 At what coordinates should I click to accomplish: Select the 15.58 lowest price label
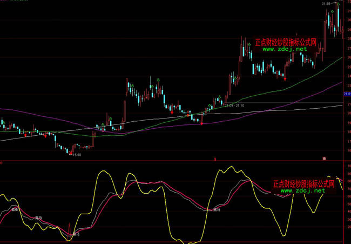click(x=76, y=155)
